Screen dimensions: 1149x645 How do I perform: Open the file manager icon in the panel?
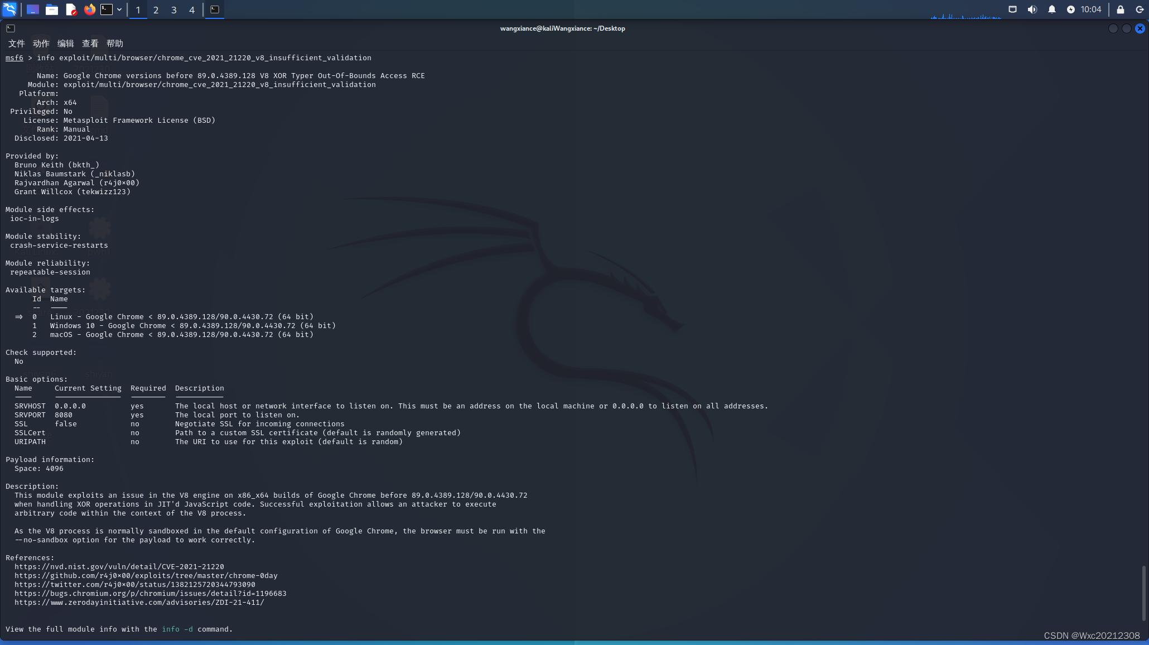pyautogui.click(x=52, y=9)
